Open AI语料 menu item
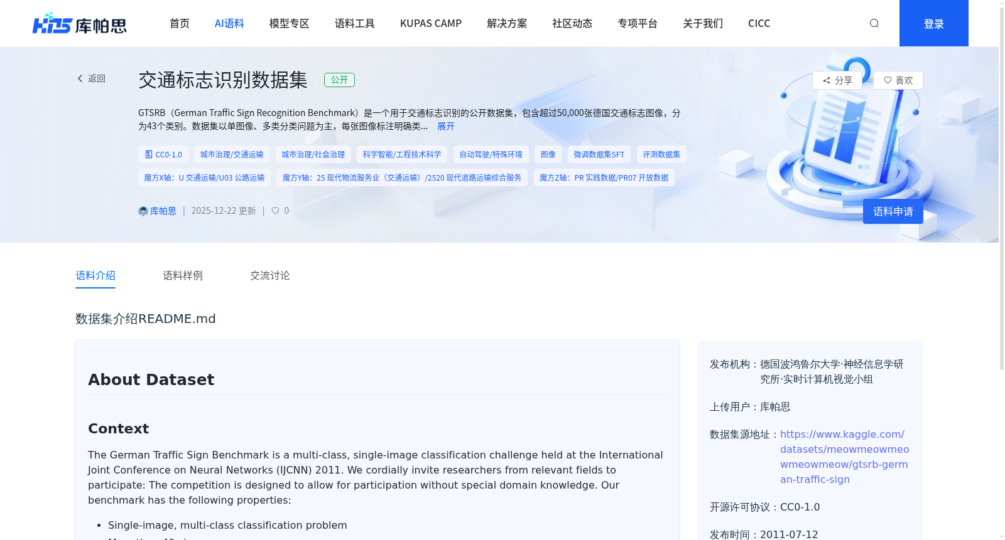This screenshot has height=540, width=1005. [229, 23]
